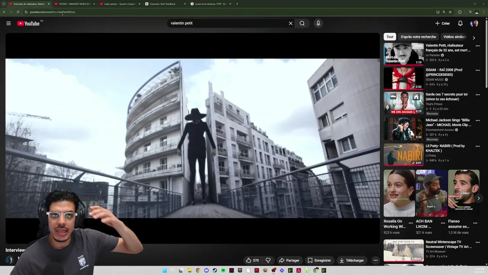
Task: Click the Créer button
Action: tap(443, 23)
